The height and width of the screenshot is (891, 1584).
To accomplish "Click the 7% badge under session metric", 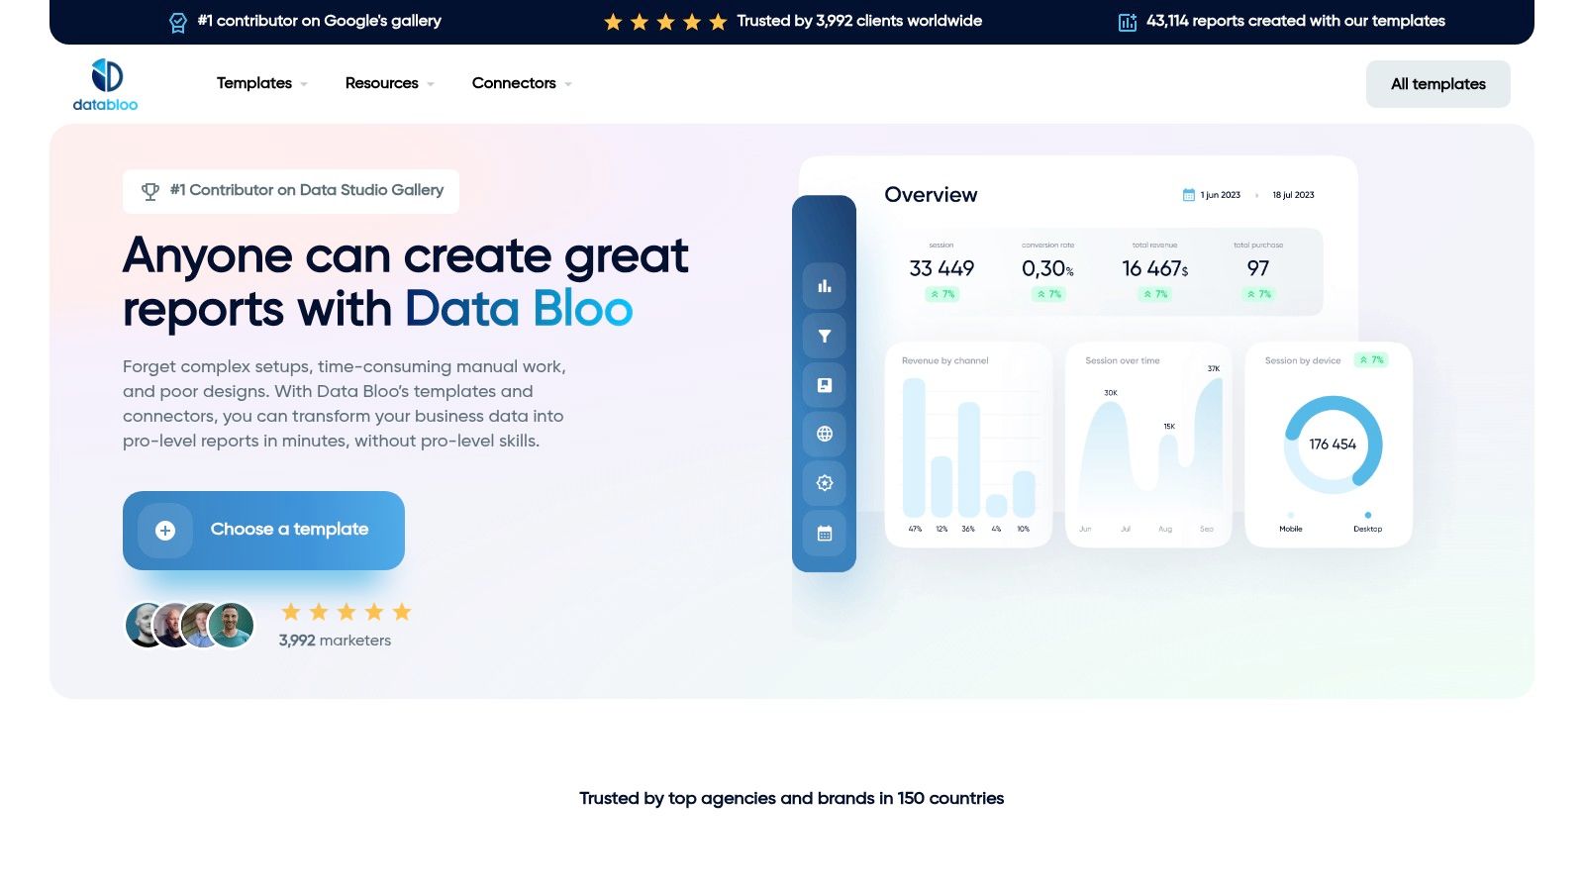I will click(x=941, y=294).
